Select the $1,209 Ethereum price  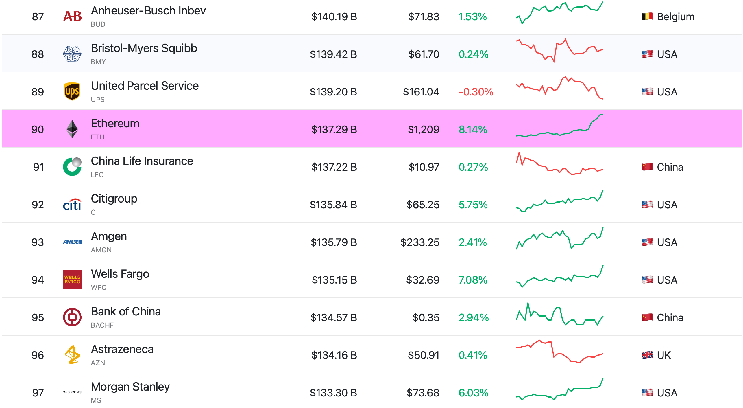tap(424, 130)
